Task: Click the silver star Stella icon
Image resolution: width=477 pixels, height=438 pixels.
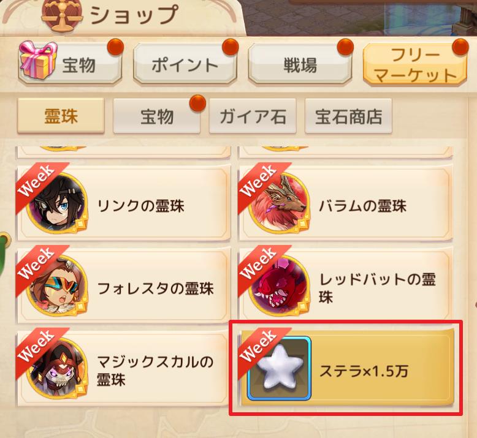Action: [x=279, y=368]
